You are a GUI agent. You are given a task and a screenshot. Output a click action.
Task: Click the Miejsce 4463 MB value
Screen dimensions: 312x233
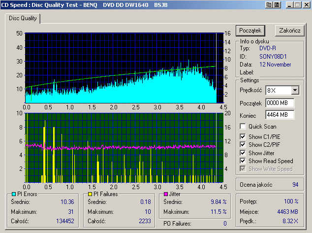point(288,211)
